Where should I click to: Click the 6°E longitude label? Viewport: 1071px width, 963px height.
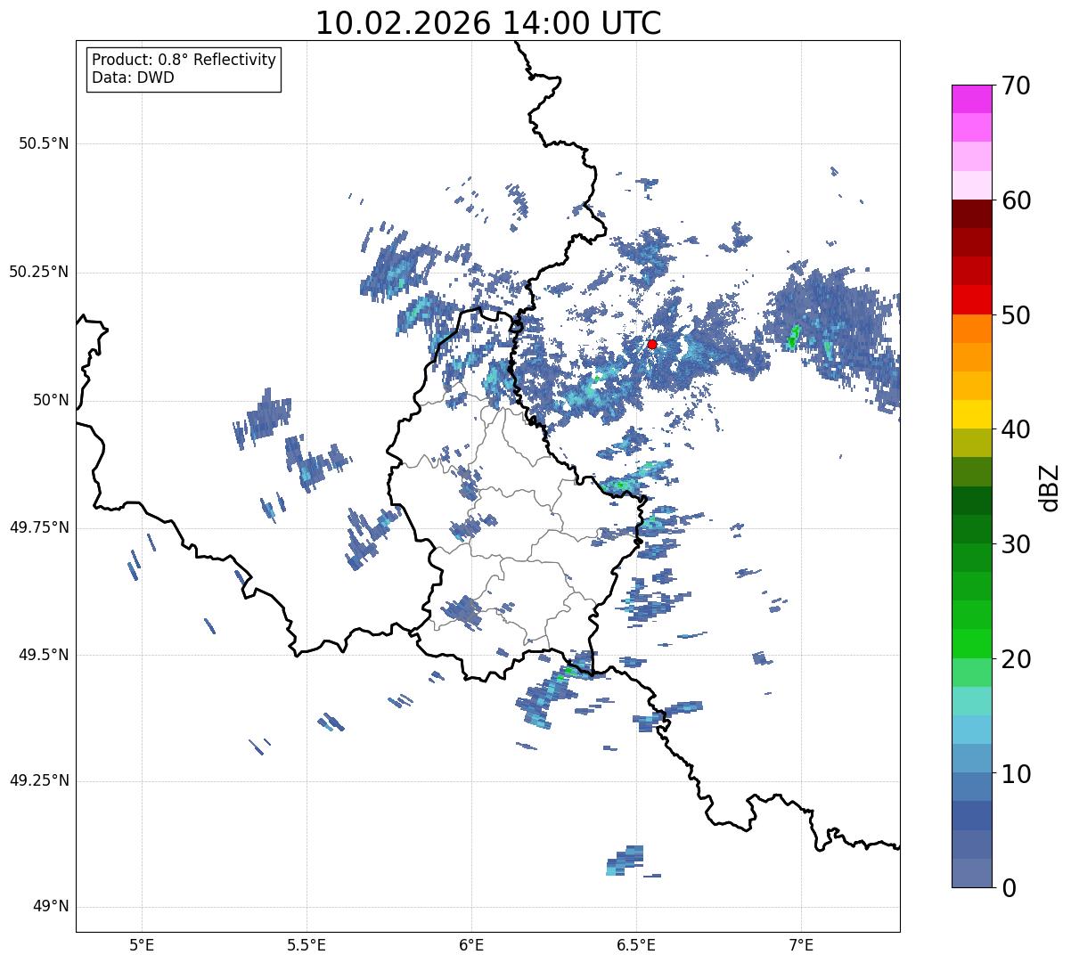tap(471, 945)
